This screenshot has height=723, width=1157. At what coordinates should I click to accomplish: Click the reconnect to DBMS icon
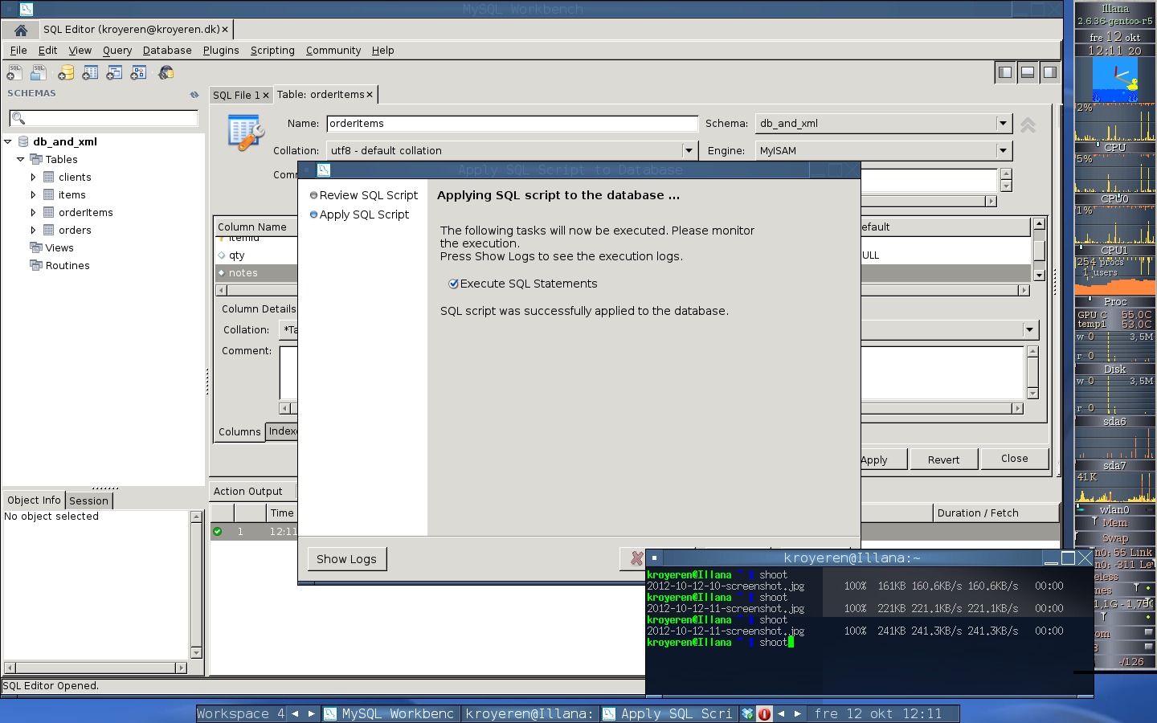coord(166,73)
